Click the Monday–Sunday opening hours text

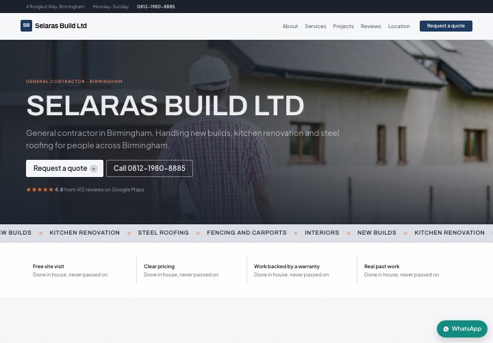(111, 7)
